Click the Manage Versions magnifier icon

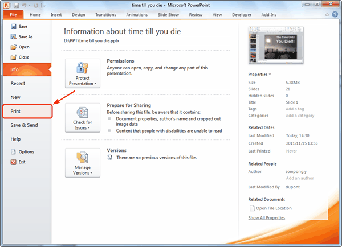pos(83,157)
